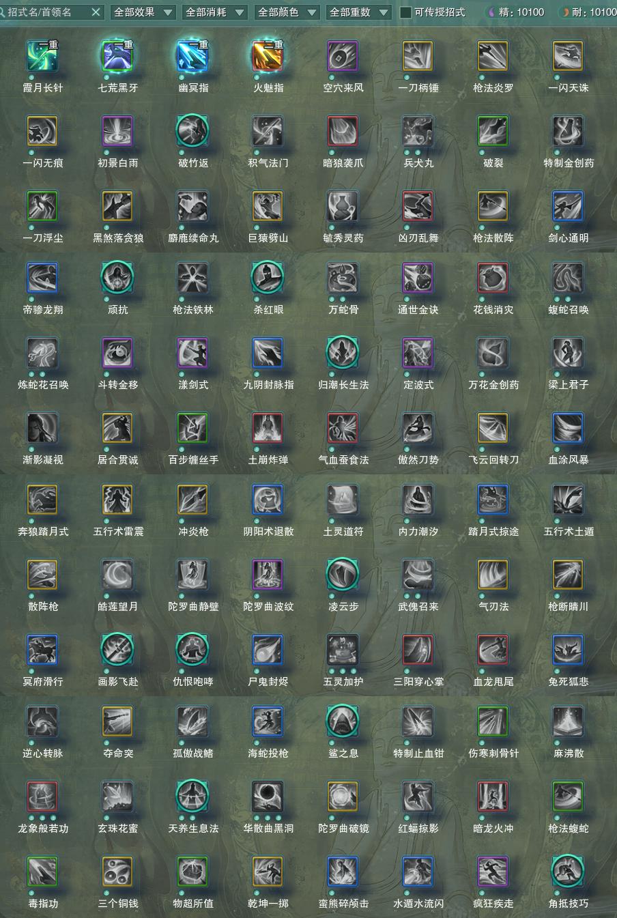Select the 画影飞赴 skill icon
617x918 pixels.
(118, 650)
